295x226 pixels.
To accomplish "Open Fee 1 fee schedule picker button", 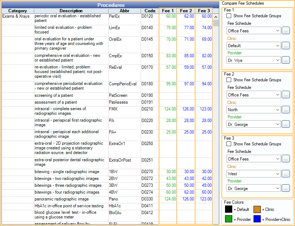I will pyautogui.click(x=285, y=31).
